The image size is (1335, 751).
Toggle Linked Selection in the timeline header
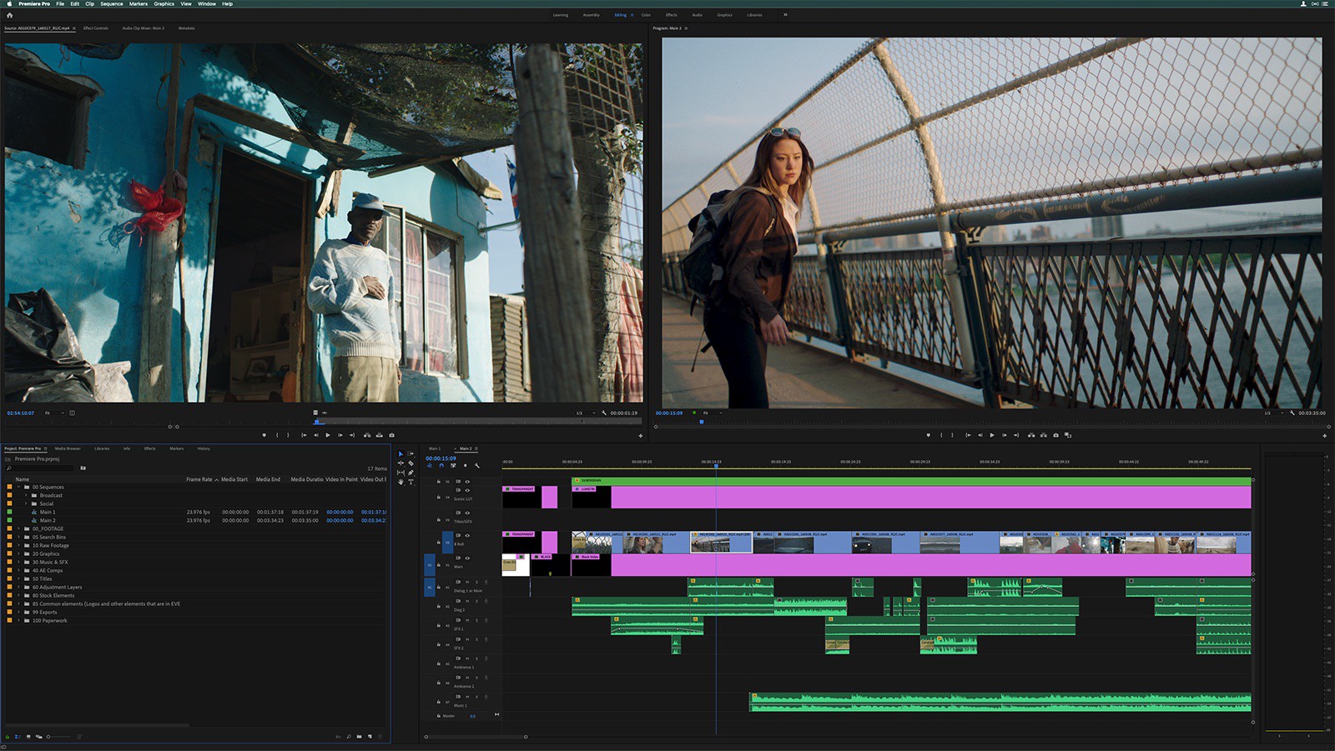453,466
